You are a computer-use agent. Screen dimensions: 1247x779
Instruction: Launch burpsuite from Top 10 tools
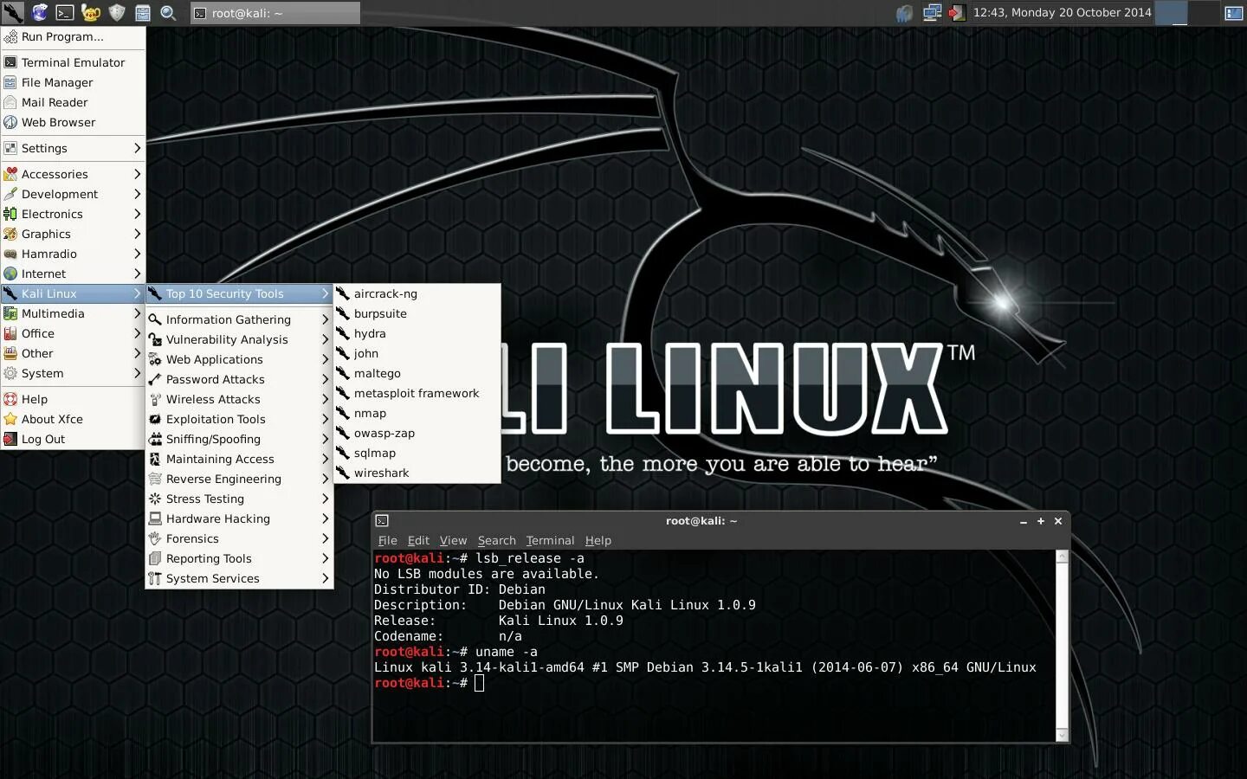(x=417, y=313)
